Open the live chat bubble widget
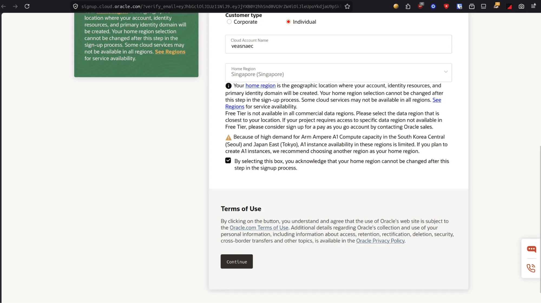541x303 pixels. (x=532, y=249)
